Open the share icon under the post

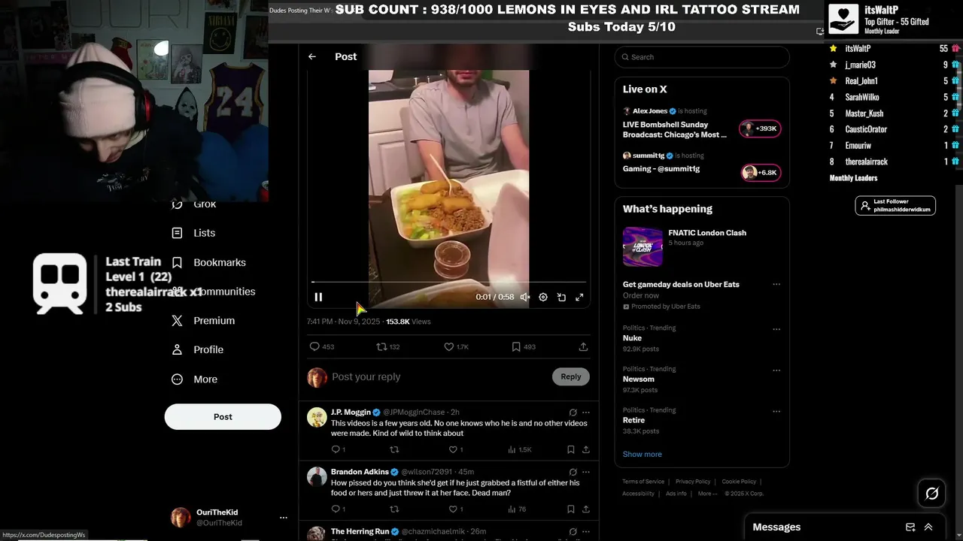[583, 347]
